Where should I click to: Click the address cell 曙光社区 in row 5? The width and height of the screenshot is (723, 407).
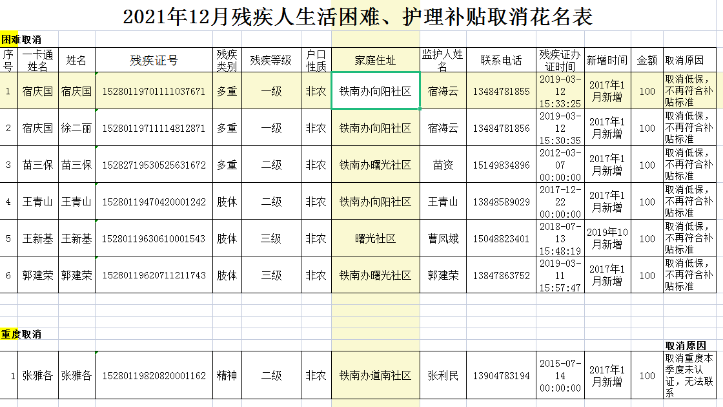pos(375,238)
